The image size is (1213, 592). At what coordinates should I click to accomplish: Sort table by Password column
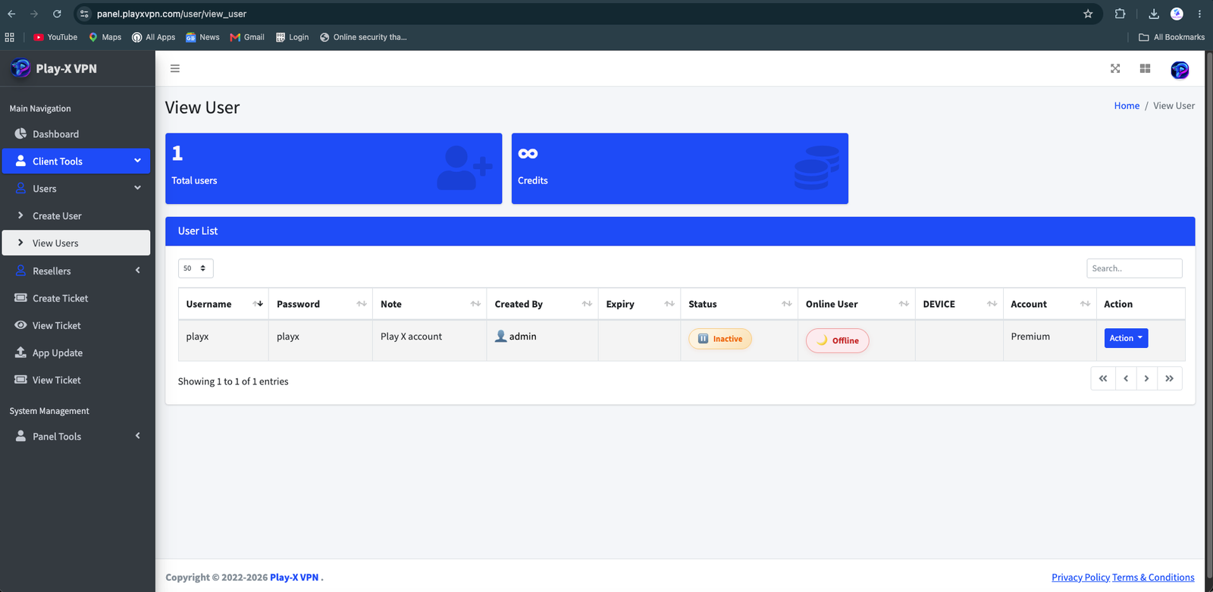pyautogui.click(x=321, y=304)
